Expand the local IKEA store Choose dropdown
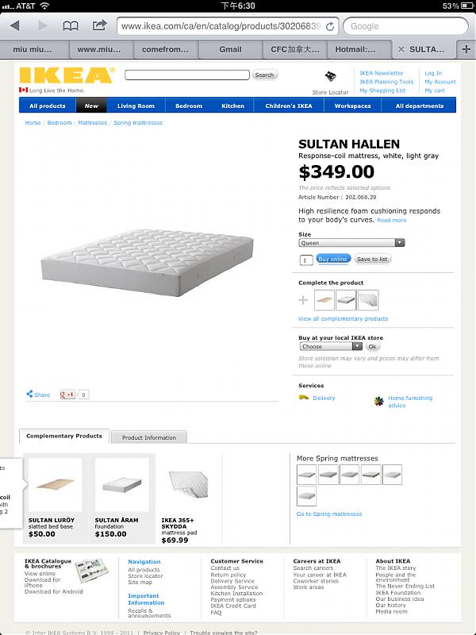This screenshot has height=635, width=476. (x=330, y=346)
